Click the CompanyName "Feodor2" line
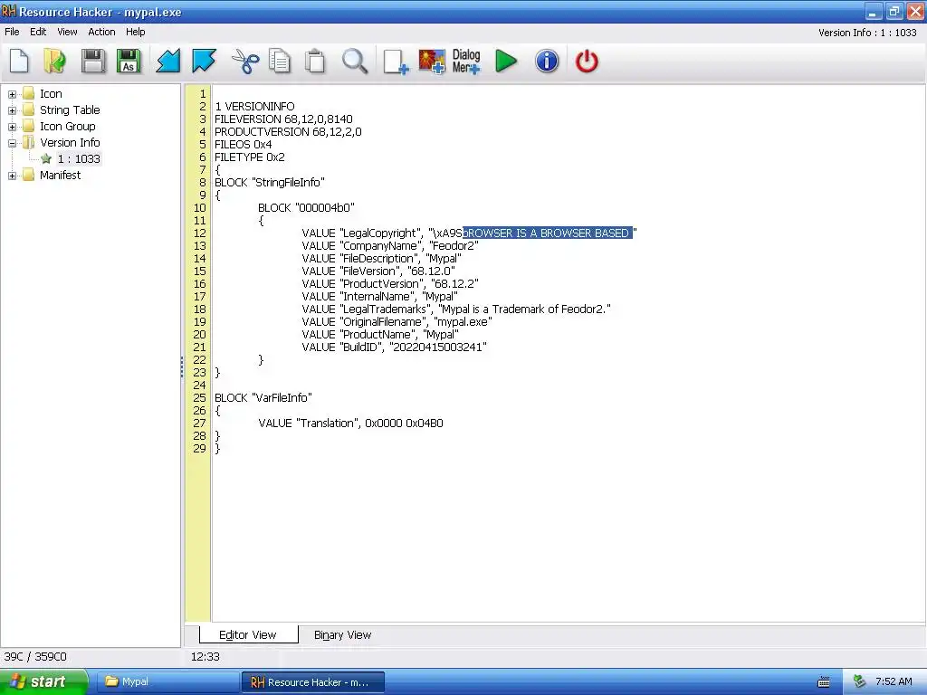 tap(390, 246)
